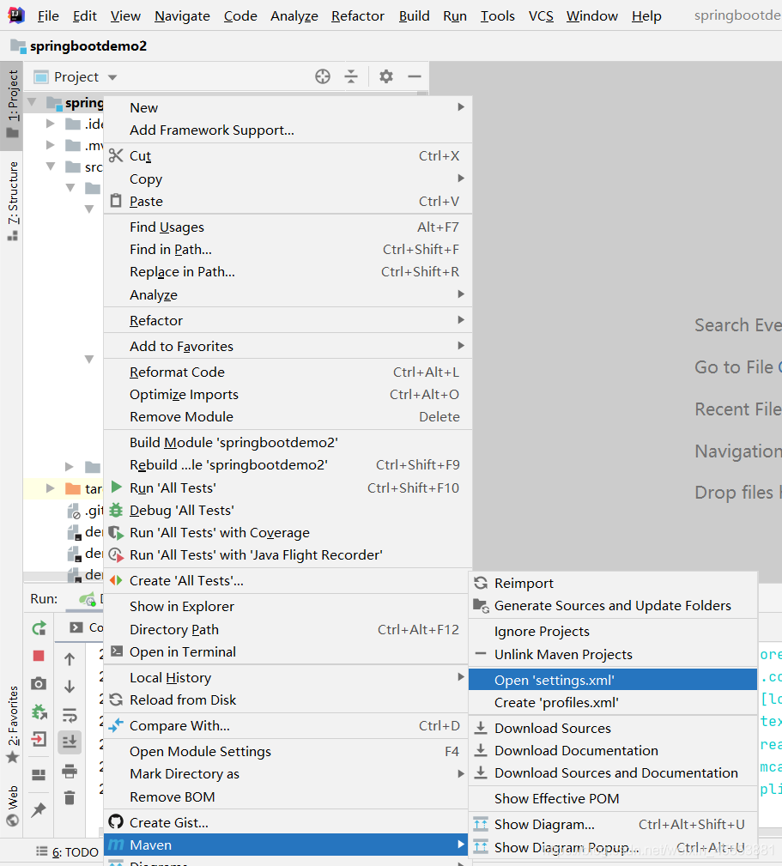Toggle Scroll to End in console toolbar
Image resolution: width=782 pixels, height=866 pixels.
coord(70,742)
